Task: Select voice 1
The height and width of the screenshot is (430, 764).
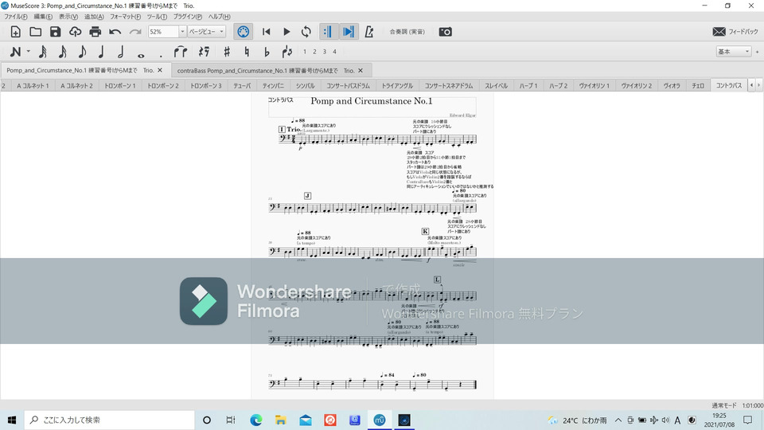Action: (x=305, y=52)
